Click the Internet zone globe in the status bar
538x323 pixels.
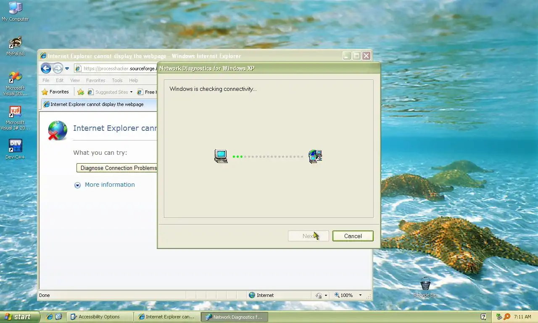click(252, 295)
